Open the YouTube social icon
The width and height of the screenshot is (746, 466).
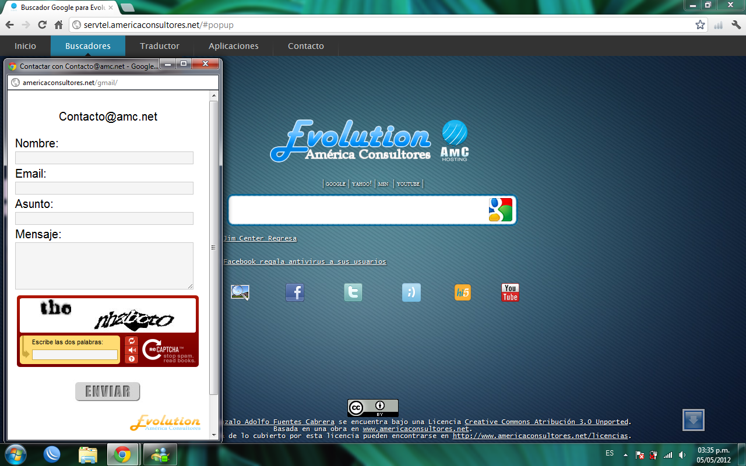click(x=510, y=292)
